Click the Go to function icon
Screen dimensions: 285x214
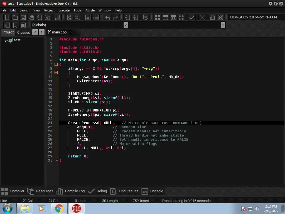(88, 17)
